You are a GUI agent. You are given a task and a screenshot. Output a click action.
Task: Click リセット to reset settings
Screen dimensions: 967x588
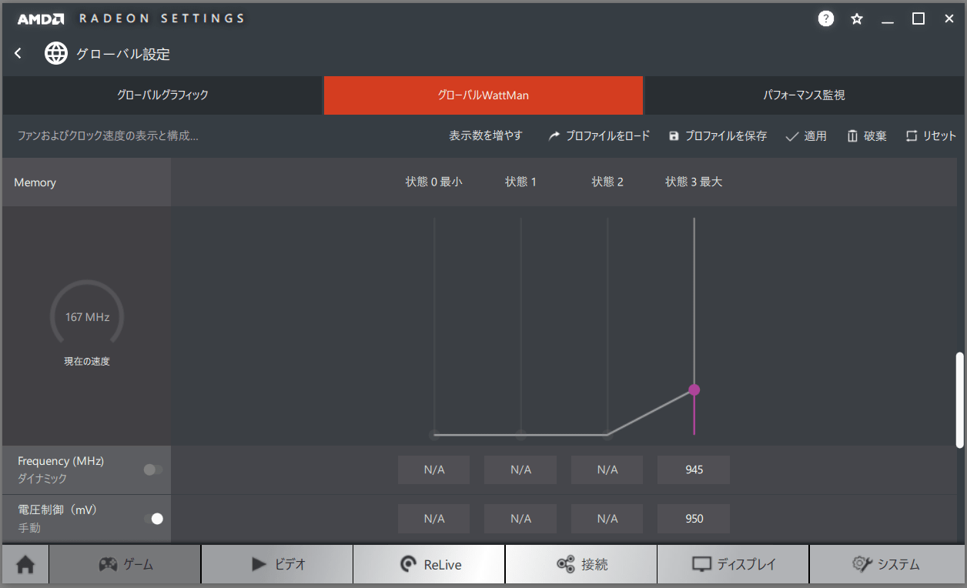pos(931,135)
